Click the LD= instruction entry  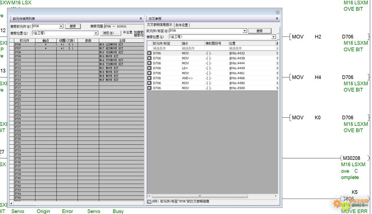coord(185,68)
